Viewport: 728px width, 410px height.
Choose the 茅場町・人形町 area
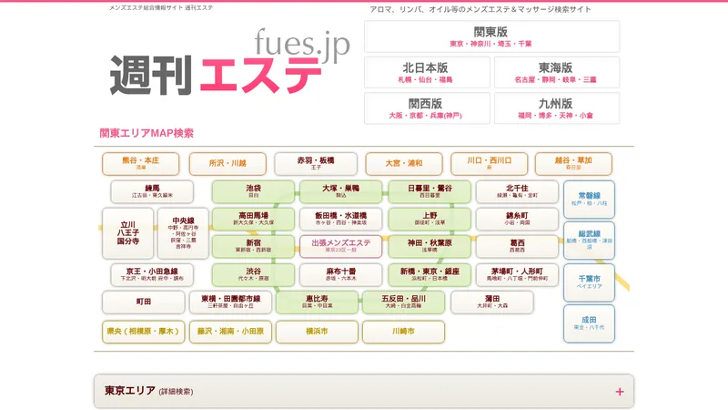pos(517,275)
